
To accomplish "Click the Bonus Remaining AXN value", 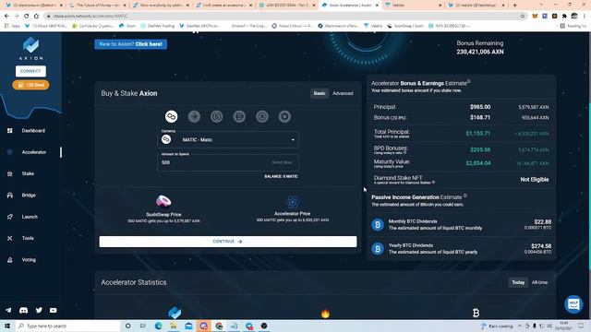I will tap(480, 52).
